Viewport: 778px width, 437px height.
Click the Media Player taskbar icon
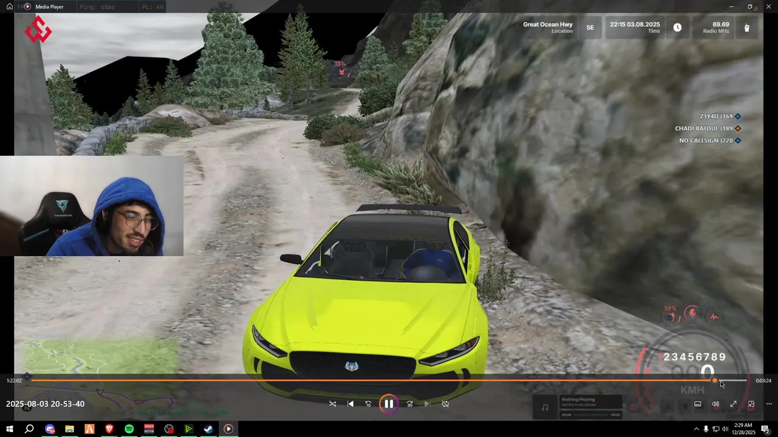click(229, 429)
